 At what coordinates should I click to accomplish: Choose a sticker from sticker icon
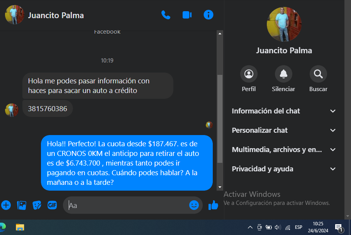[x=37, y=205]
